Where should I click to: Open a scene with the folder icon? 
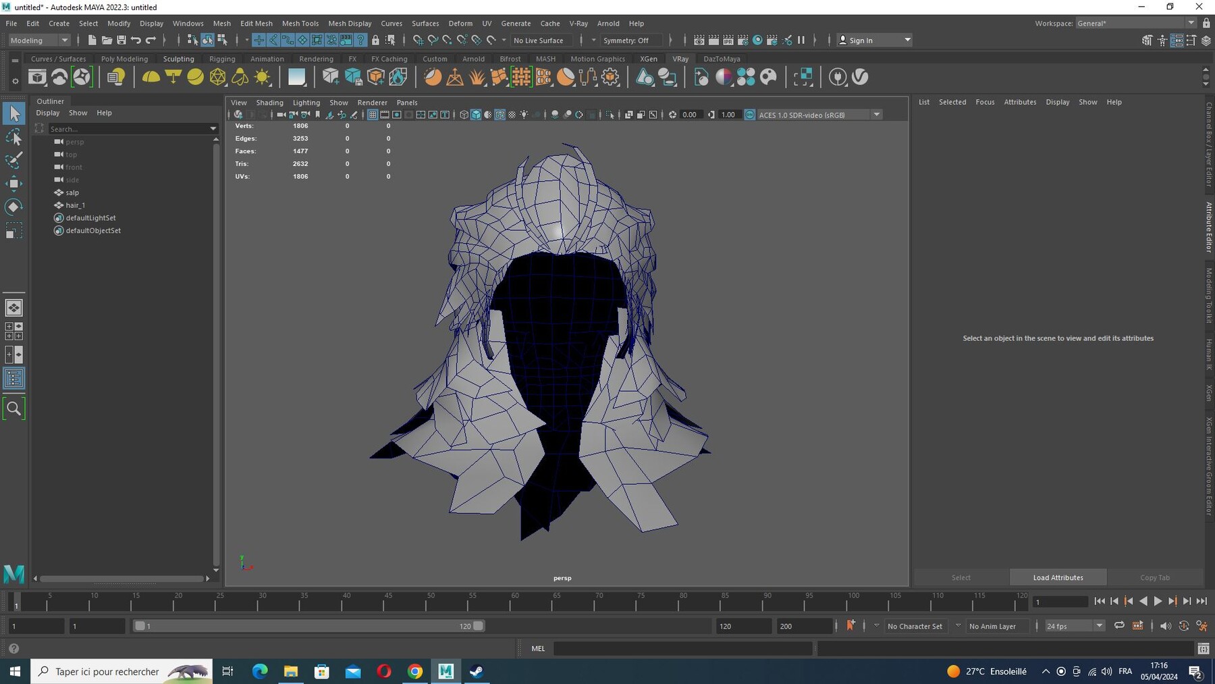click(x=107, y=41)
